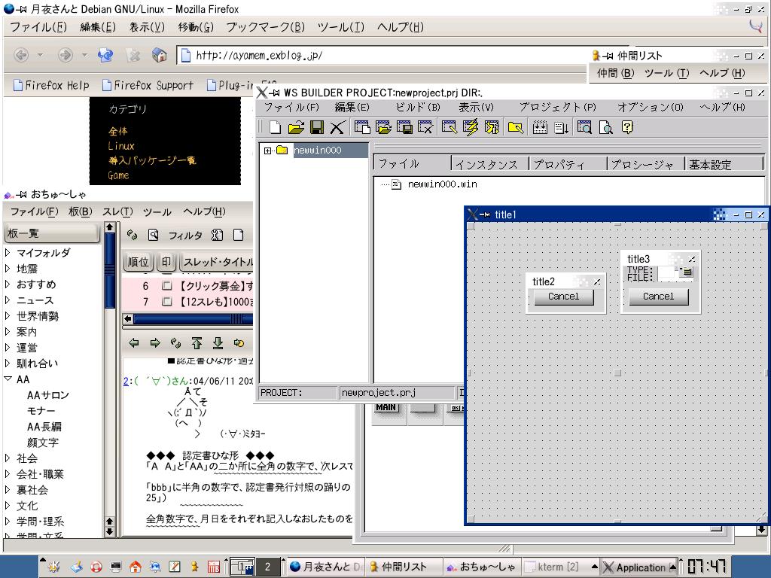
Task: Click the window magnifier icon in WS Builder toolbar
Action: point(584,128)
